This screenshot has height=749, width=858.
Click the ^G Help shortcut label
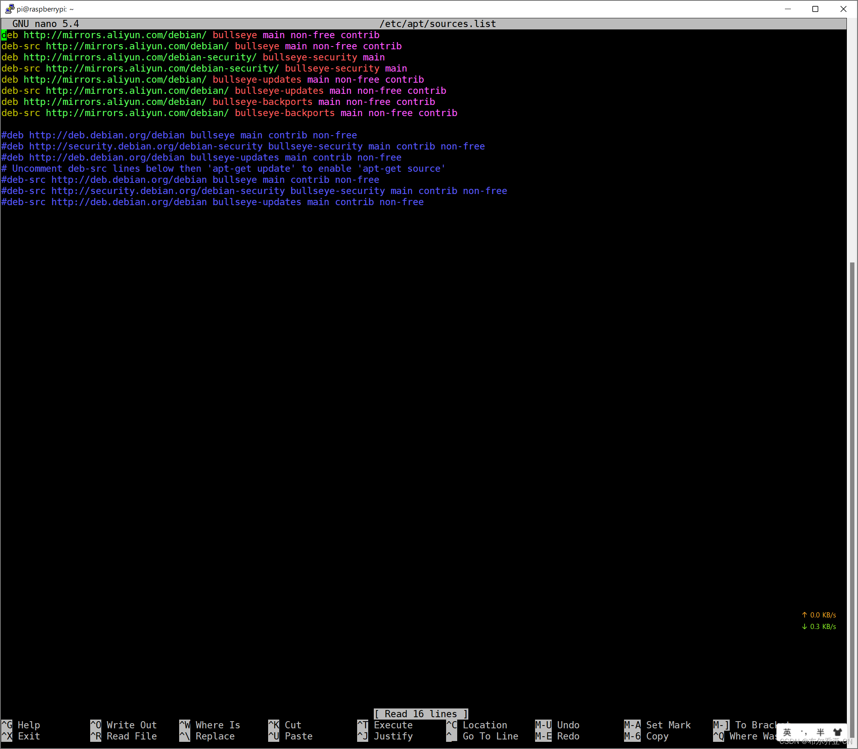coord(21,725)
